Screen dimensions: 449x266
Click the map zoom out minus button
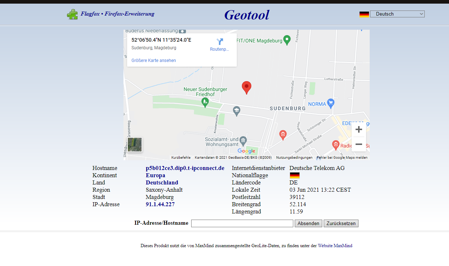click(x=358, y=144)
